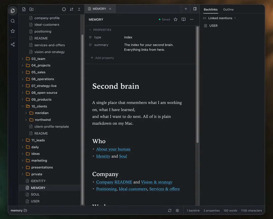Follow the About your human link
This screenshot has height=219, width=273.
point(113,149)
